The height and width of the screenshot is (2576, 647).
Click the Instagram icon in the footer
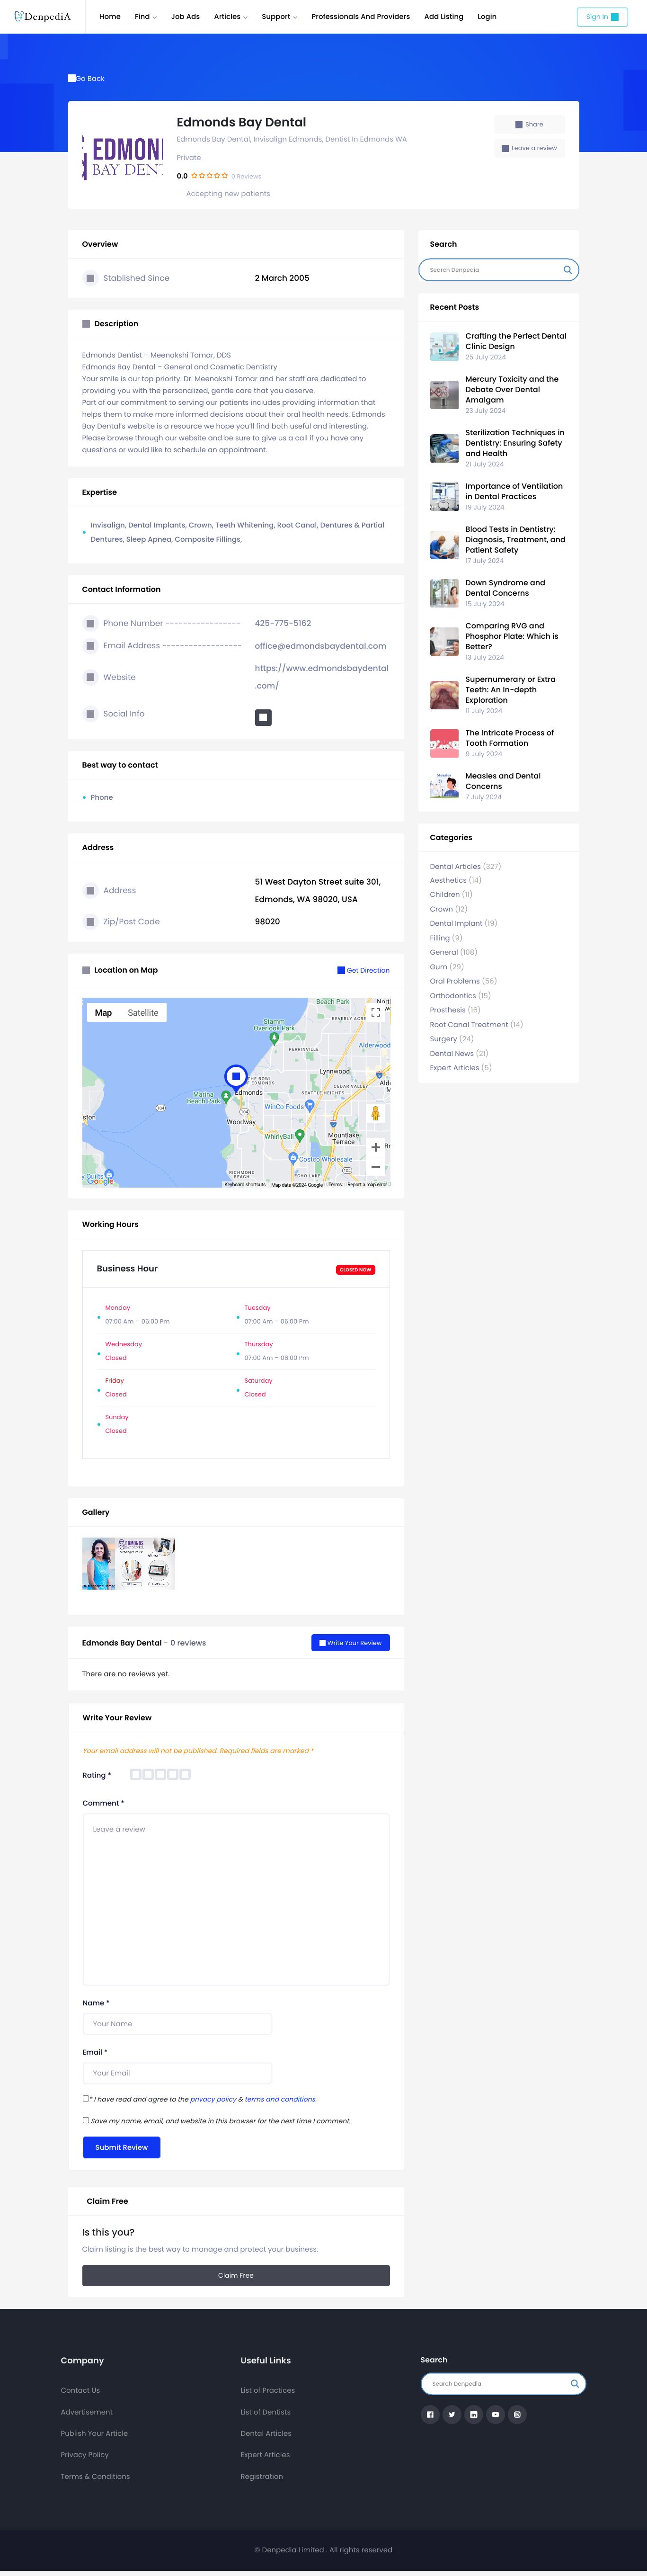tap(517, 2414)
